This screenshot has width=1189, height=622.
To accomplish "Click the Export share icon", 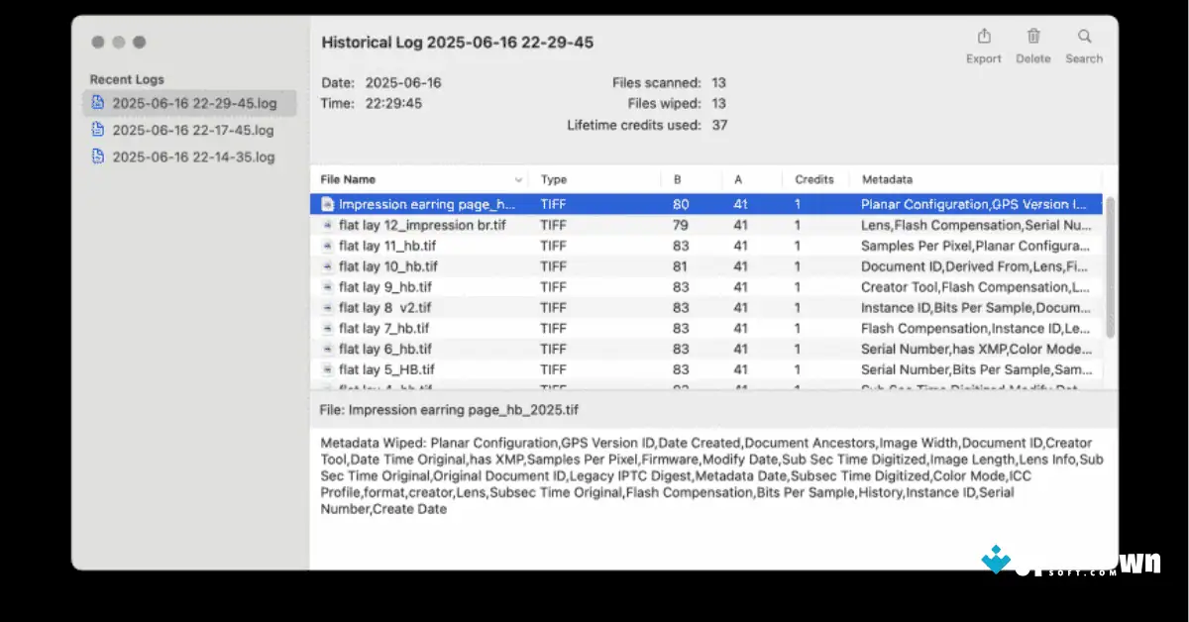I will click(x=982, y=38).
